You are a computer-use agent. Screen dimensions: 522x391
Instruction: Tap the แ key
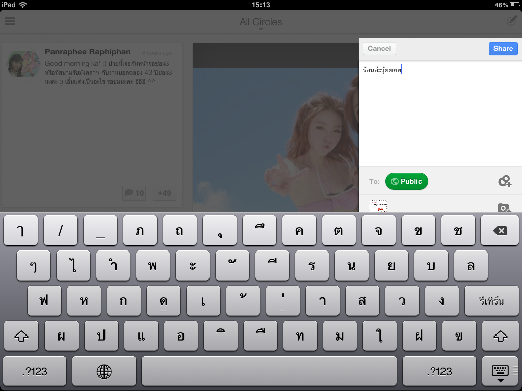[141, 336]
